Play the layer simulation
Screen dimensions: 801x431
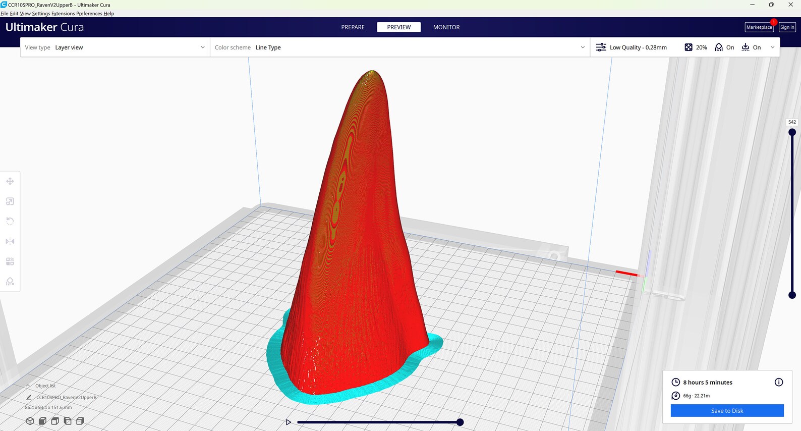(289, 422)
